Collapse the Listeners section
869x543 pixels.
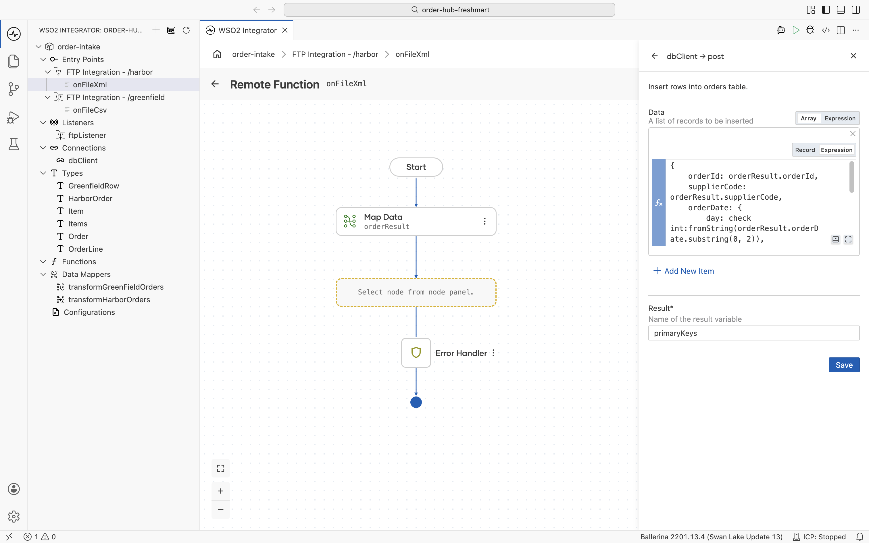point(43,122)
